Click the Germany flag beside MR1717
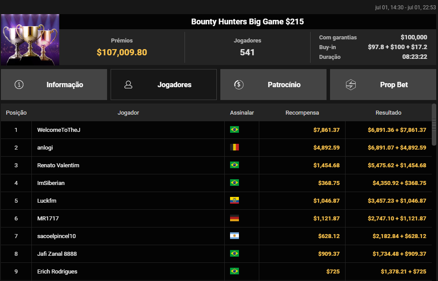Screen dimensions: 438x281 [234, 218]
